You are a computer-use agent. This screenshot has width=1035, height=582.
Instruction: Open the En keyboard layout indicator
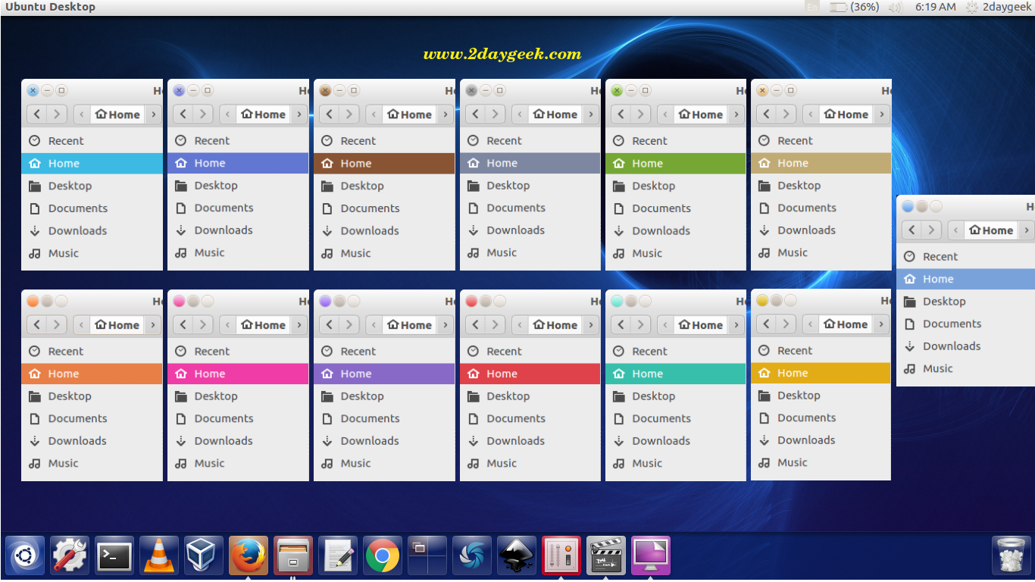pyautogui.click(x=812, y=7)
